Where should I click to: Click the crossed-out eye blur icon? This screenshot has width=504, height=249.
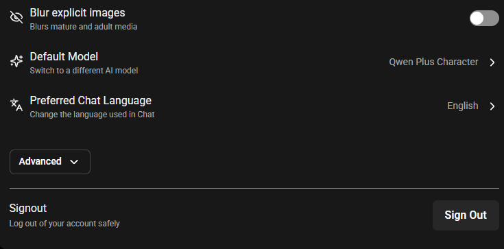click(x=16, y=17)
